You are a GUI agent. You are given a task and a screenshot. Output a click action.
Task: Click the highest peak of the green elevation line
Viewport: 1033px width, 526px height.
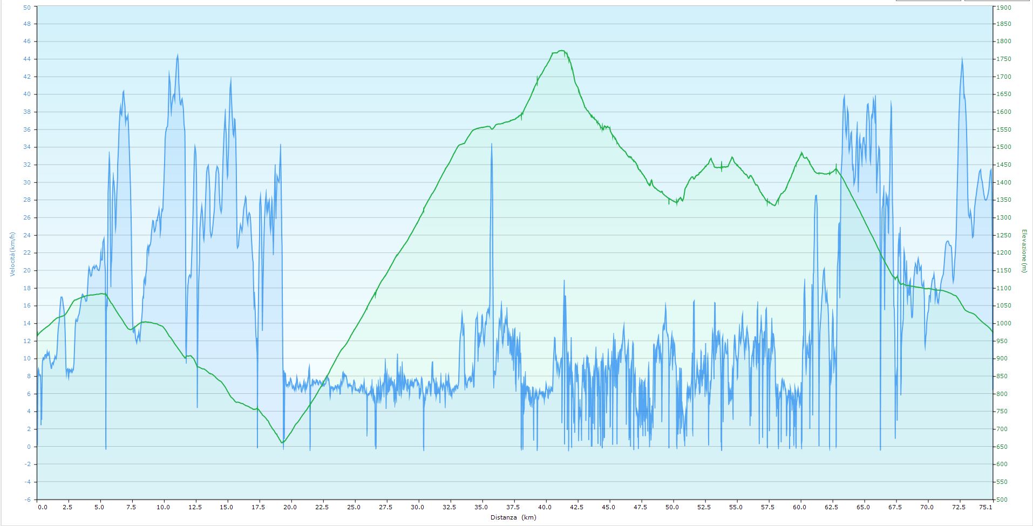tap(562, 51)
